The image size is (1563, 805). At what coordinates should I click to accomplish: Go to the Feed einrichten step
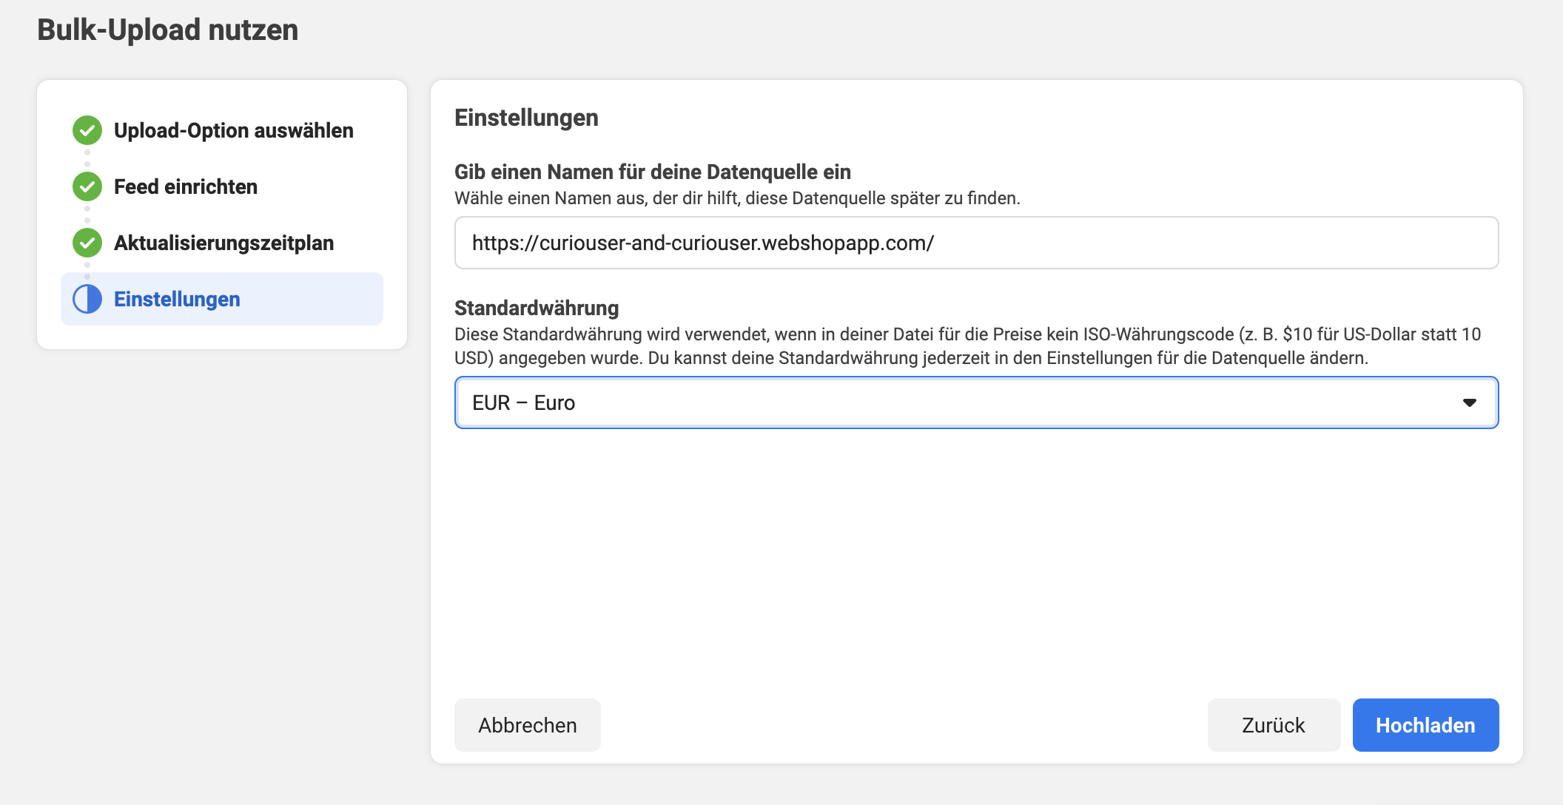186,186
